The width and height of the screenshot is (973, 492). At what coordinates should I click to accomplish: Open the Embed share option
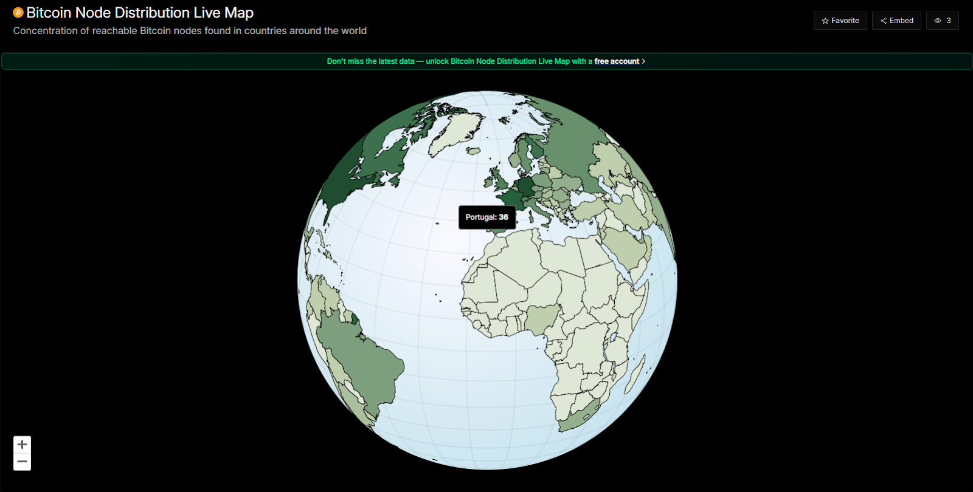[896, 21]
